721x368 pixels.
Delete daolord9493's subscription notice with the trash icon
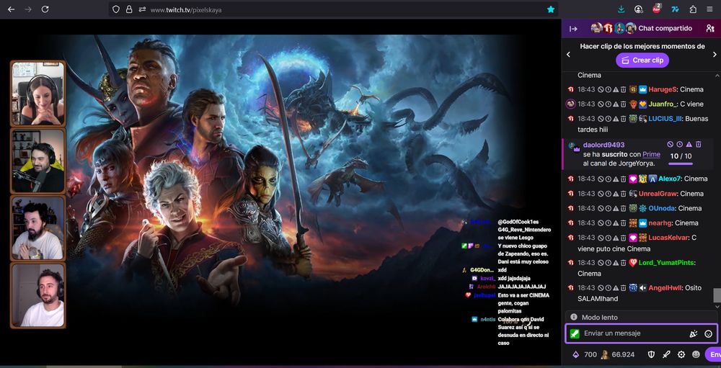(x=699, y=144)
